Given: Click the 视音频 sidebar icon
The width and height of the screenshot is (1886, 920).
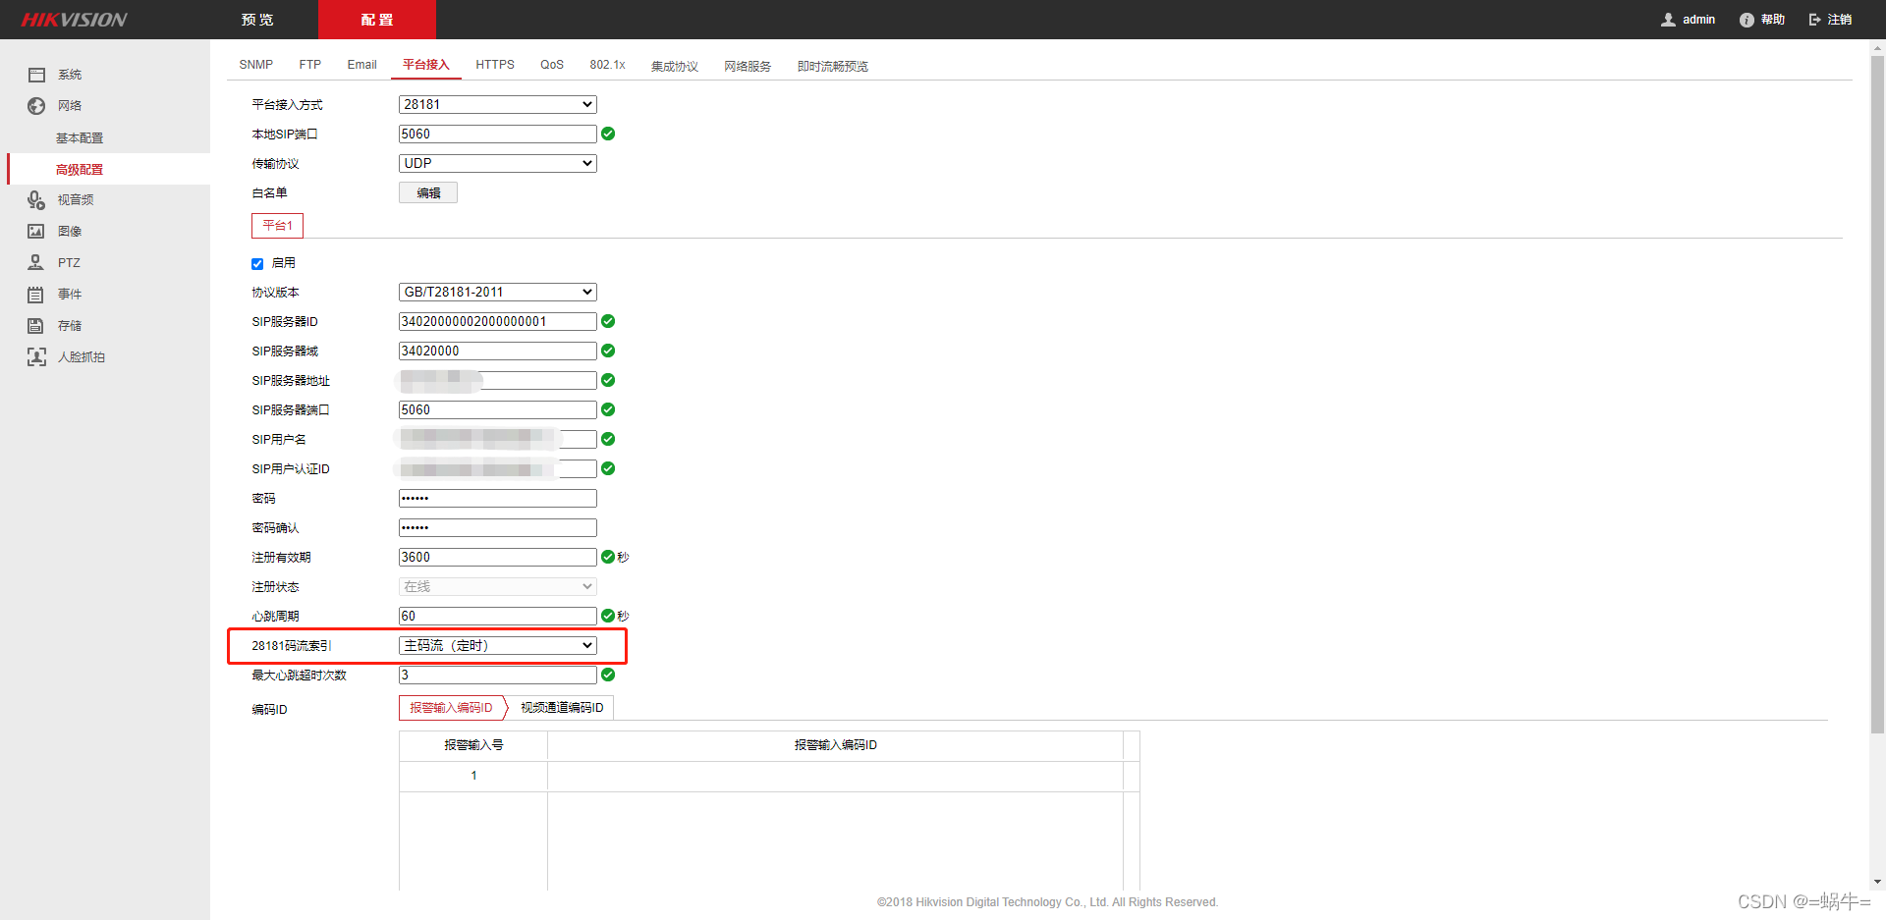Looking at the screenshot, I should click(x=36, y=200).
